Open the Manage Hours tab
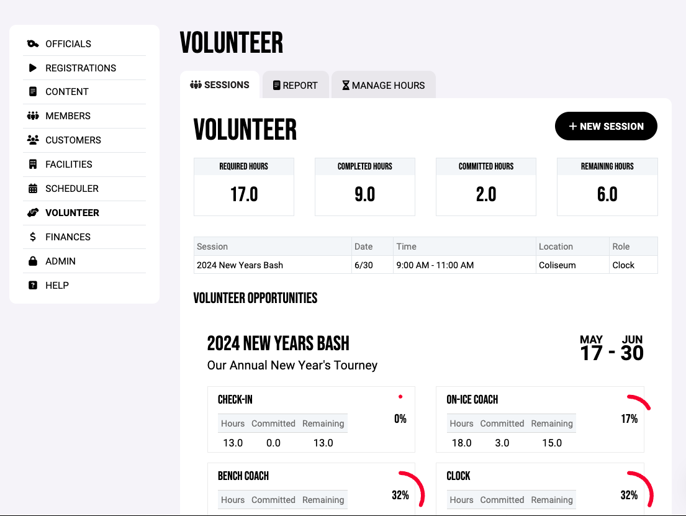This screenshot has height=516, width=686. [x=383, y=86]
